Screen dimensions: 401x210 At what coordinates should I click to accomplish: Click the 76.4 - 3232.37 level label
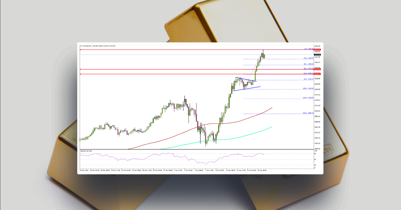pos(308,78)
